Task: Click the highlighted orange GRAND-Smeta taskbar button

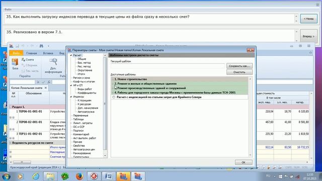Action: [x=123, y=176]
